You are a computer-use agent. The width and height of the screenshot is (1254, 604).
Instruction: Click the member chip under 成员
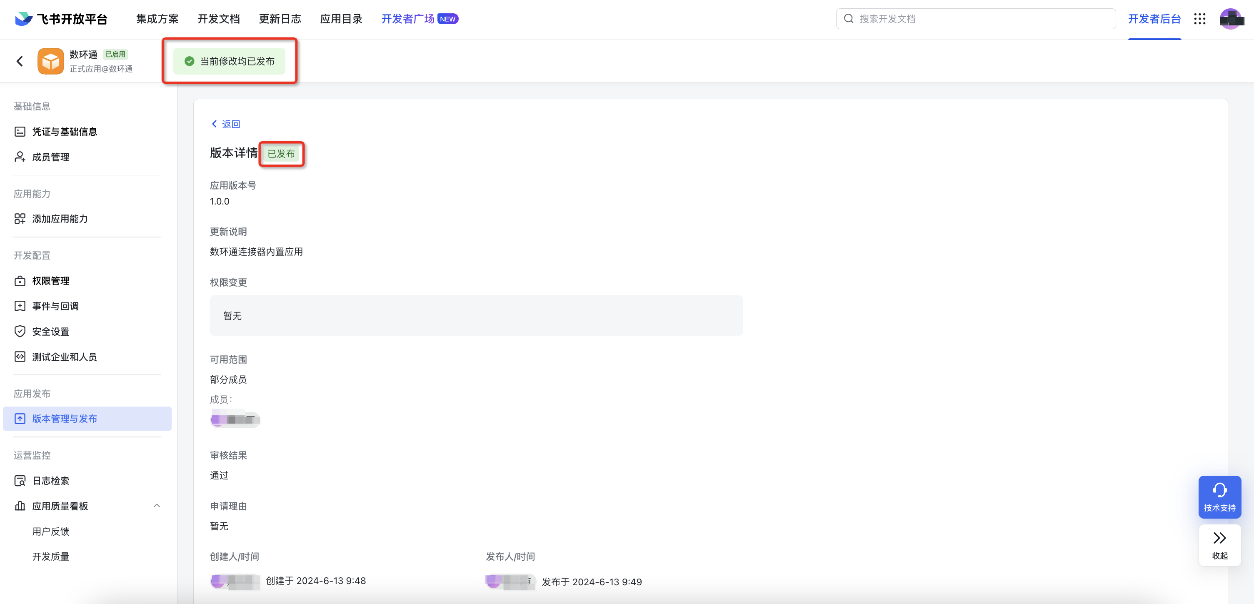point(235,419)
